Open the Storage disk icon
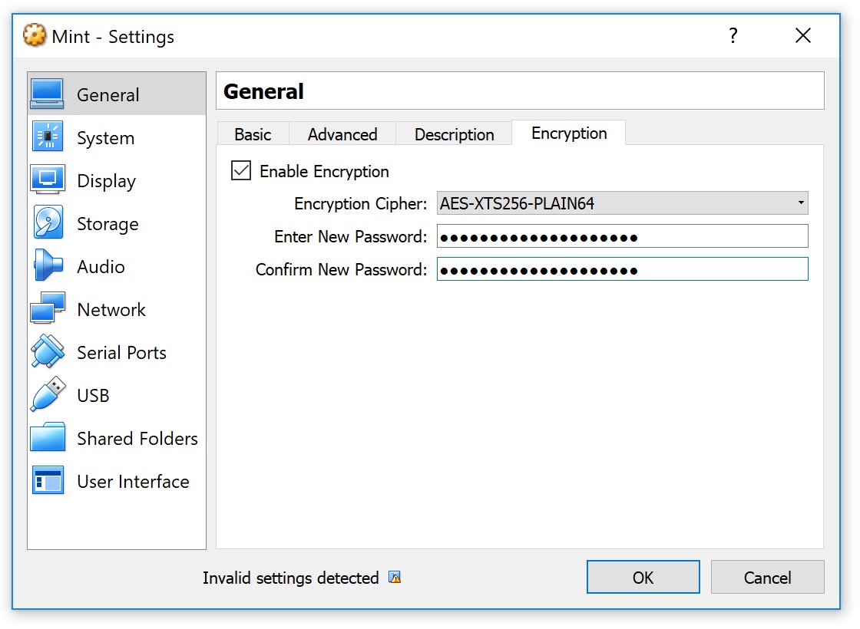 coord(48,224)
